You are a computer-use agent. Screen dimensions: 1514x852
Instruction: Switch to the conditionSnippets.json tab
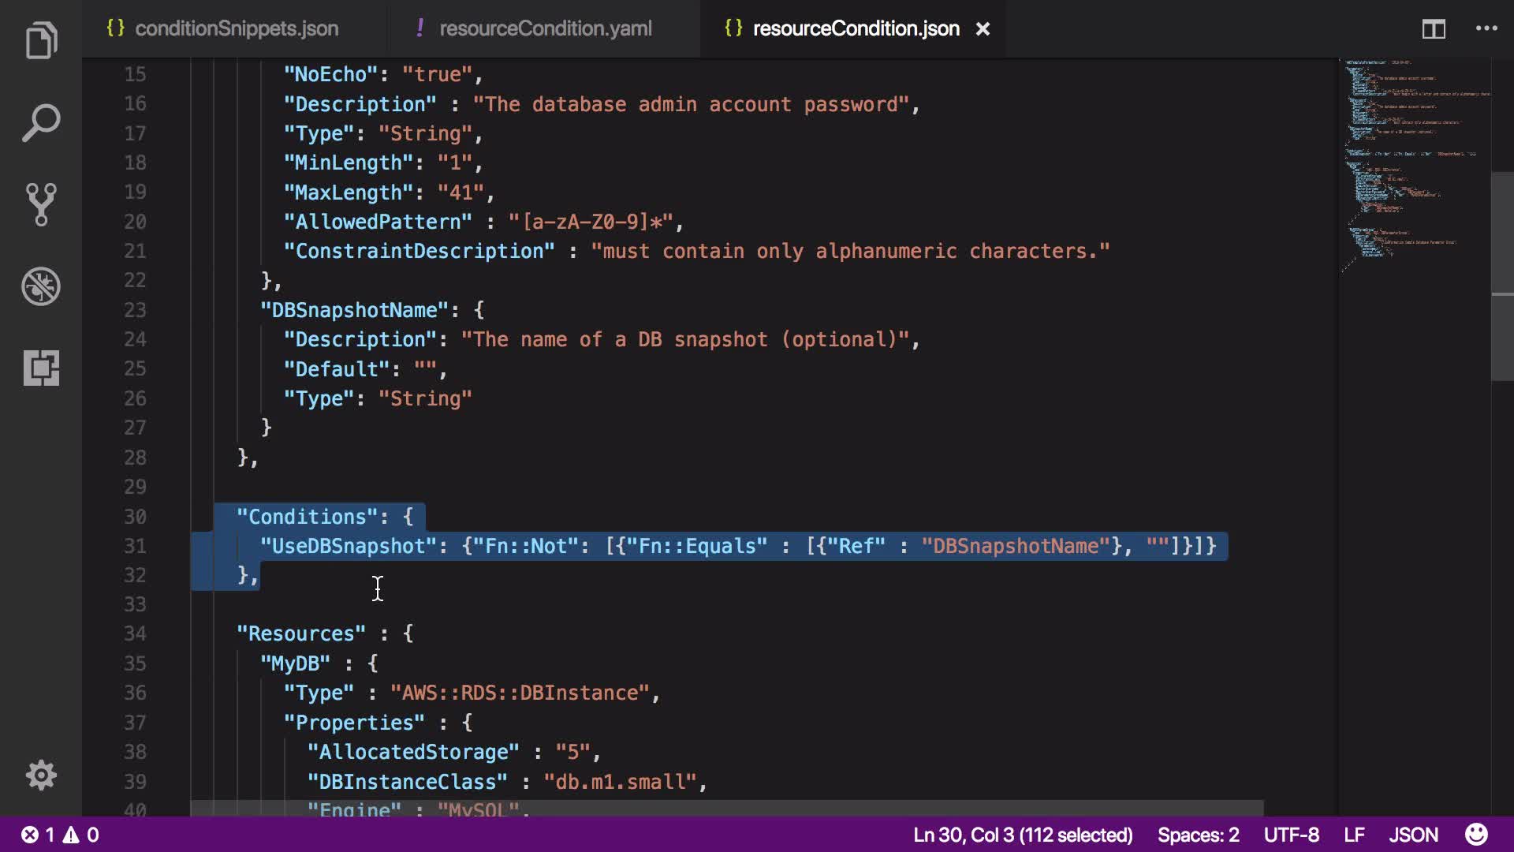pos(236,29)
